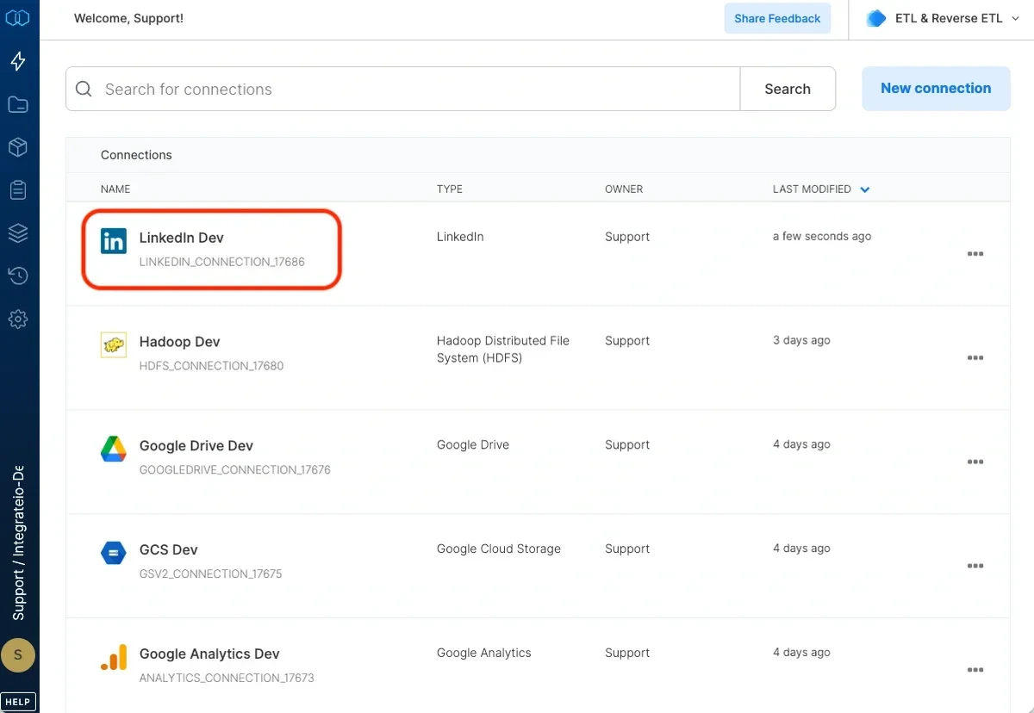
Task: Toggle the Last Modified sort arrow
Action: [x=865, y=189]
